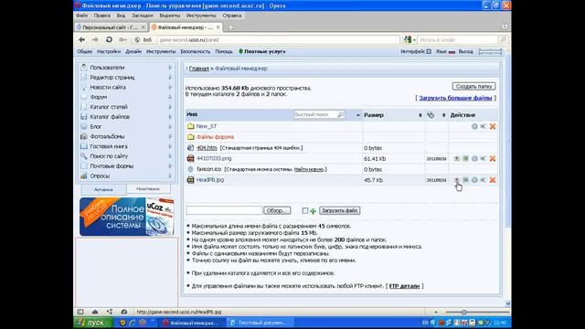Viewport: 585px width, 329px height.
Task: Open the Файлы форума folder
Action: pyautogui.click(x=215, y=137)
